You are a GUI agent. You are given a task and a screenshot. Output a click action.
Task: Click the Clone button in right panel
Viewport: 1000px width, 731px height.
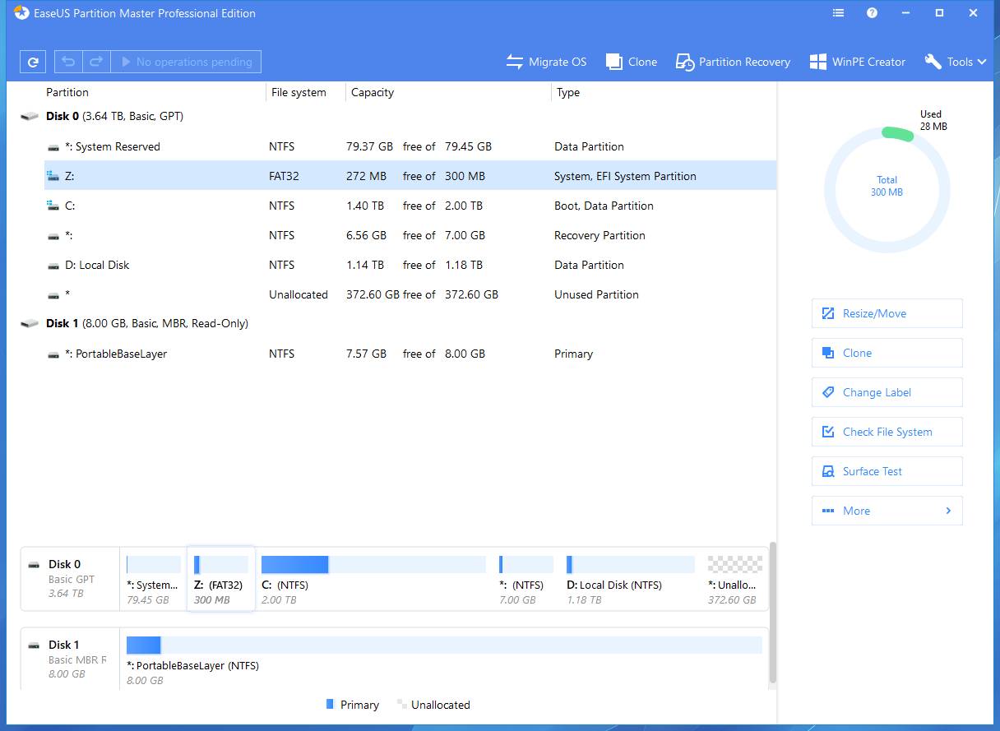[887, 353]
